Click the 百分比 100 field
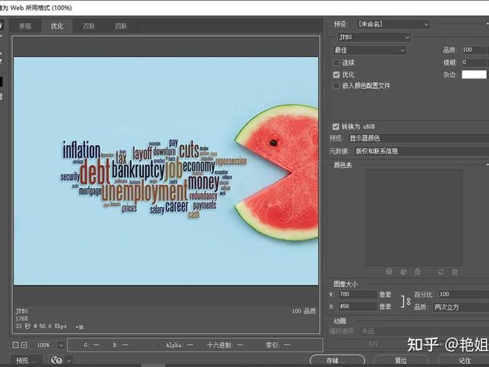This screenshot has width=489, height=367. [x=463, y=294]
